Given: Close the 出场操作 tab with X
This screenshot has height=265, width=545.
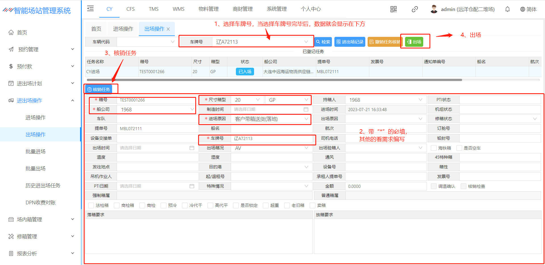Looking at the screenshot, I should [x=168, y=29].
